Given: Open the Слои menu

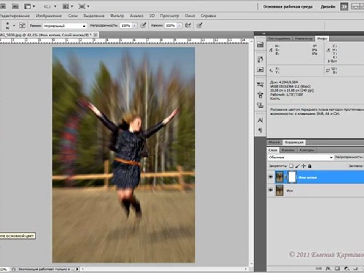Looking at the screenshot, I should point(73,16).
